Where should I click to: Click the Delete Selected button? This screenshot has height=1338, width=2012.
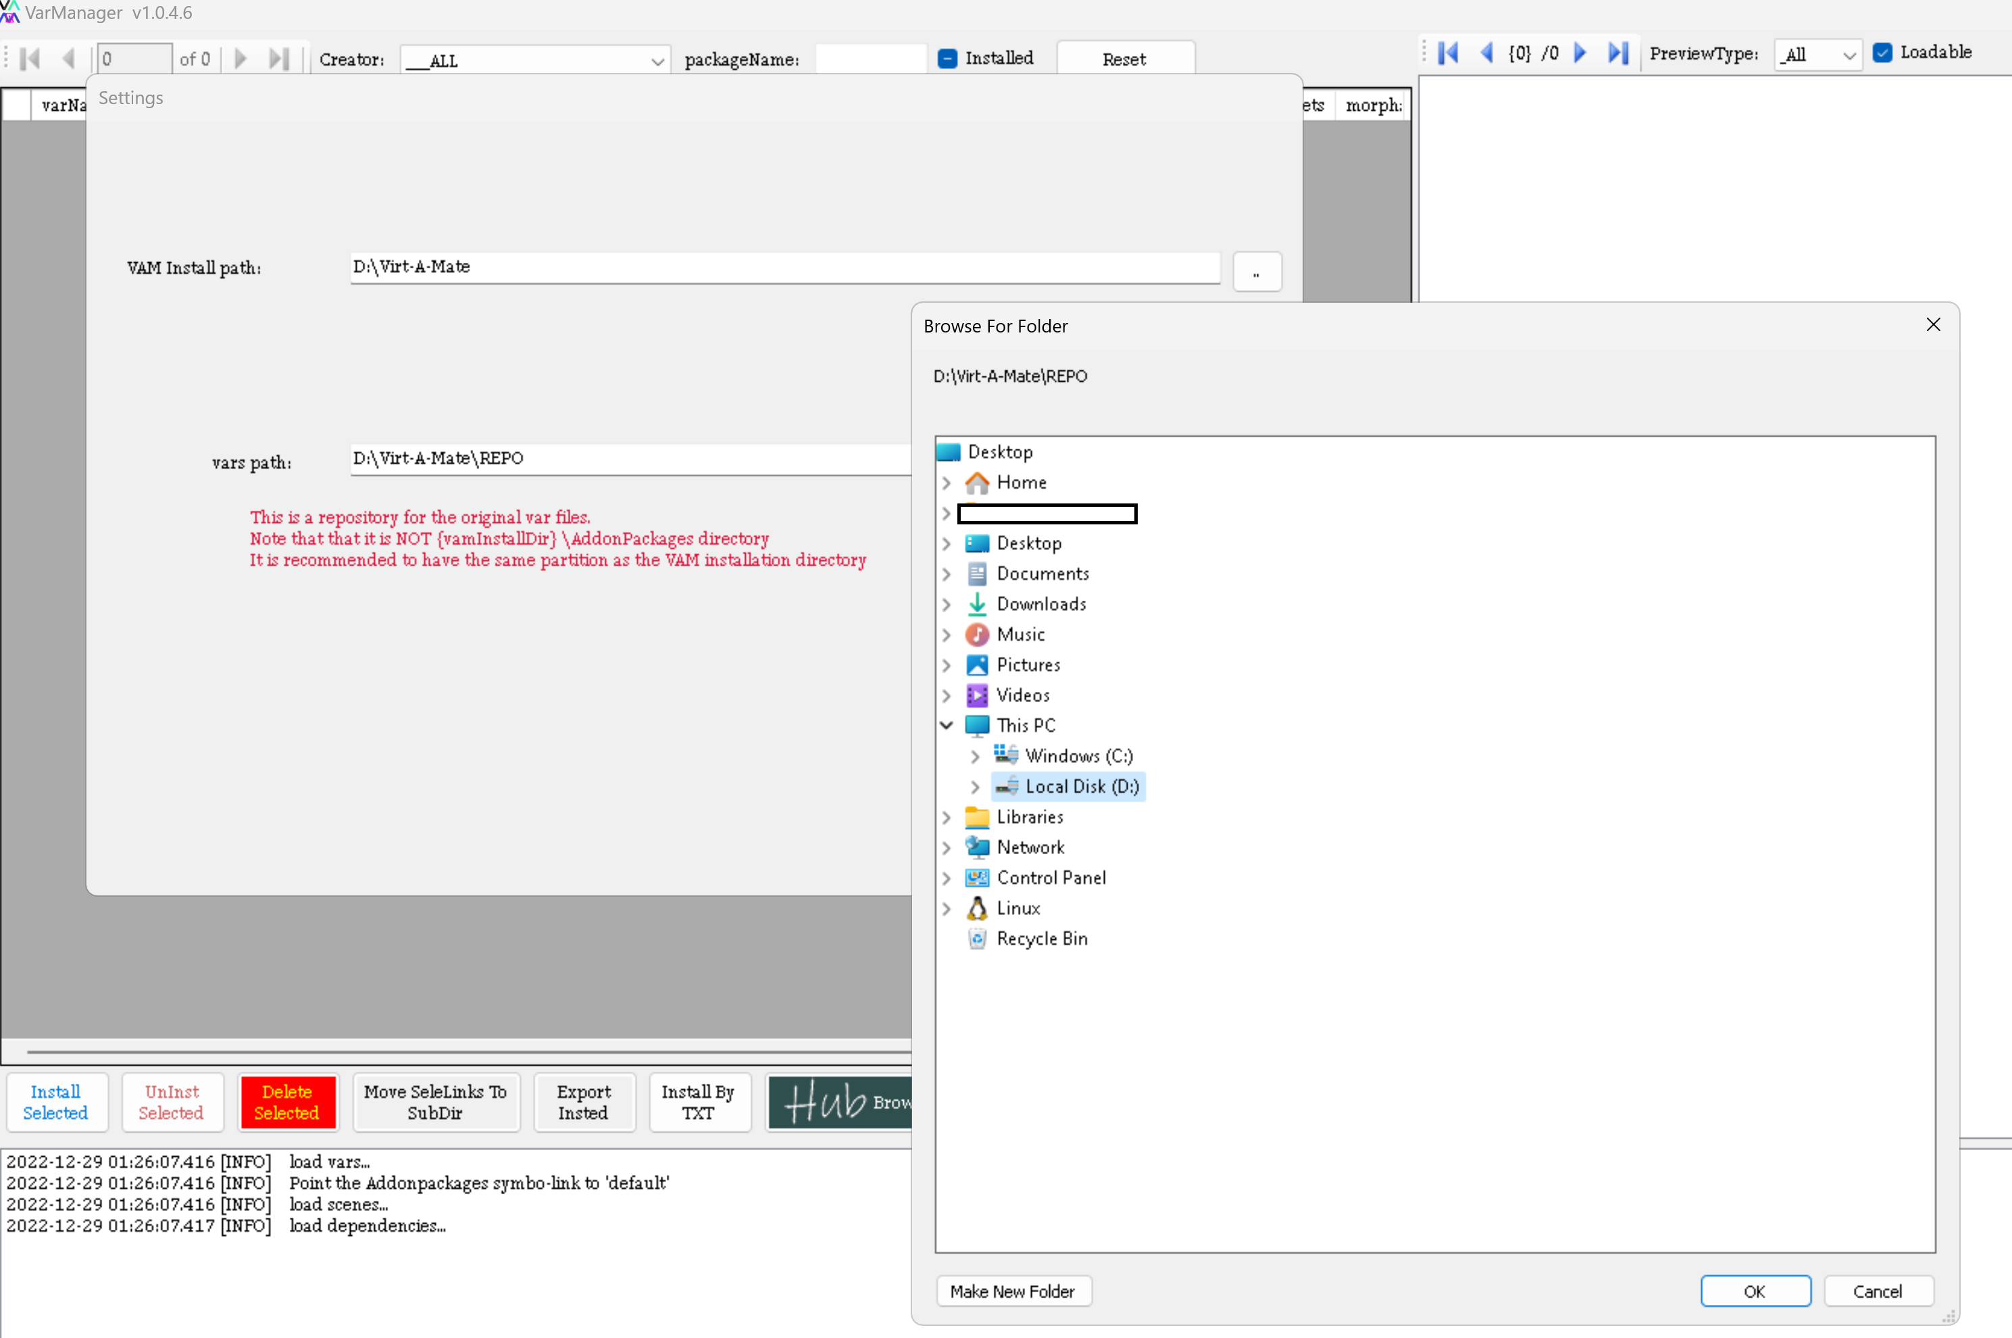(287, 1101)
